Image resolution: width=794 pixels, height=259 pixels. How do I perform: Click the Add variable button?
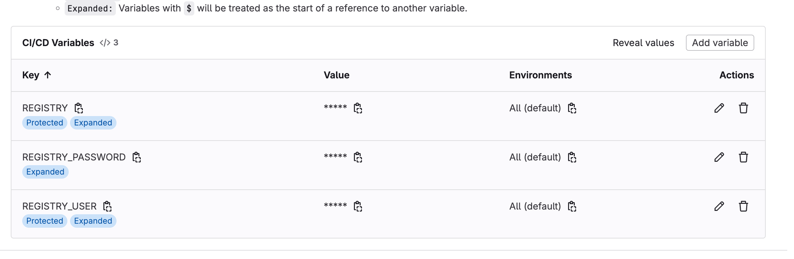[x=720, y=43]
